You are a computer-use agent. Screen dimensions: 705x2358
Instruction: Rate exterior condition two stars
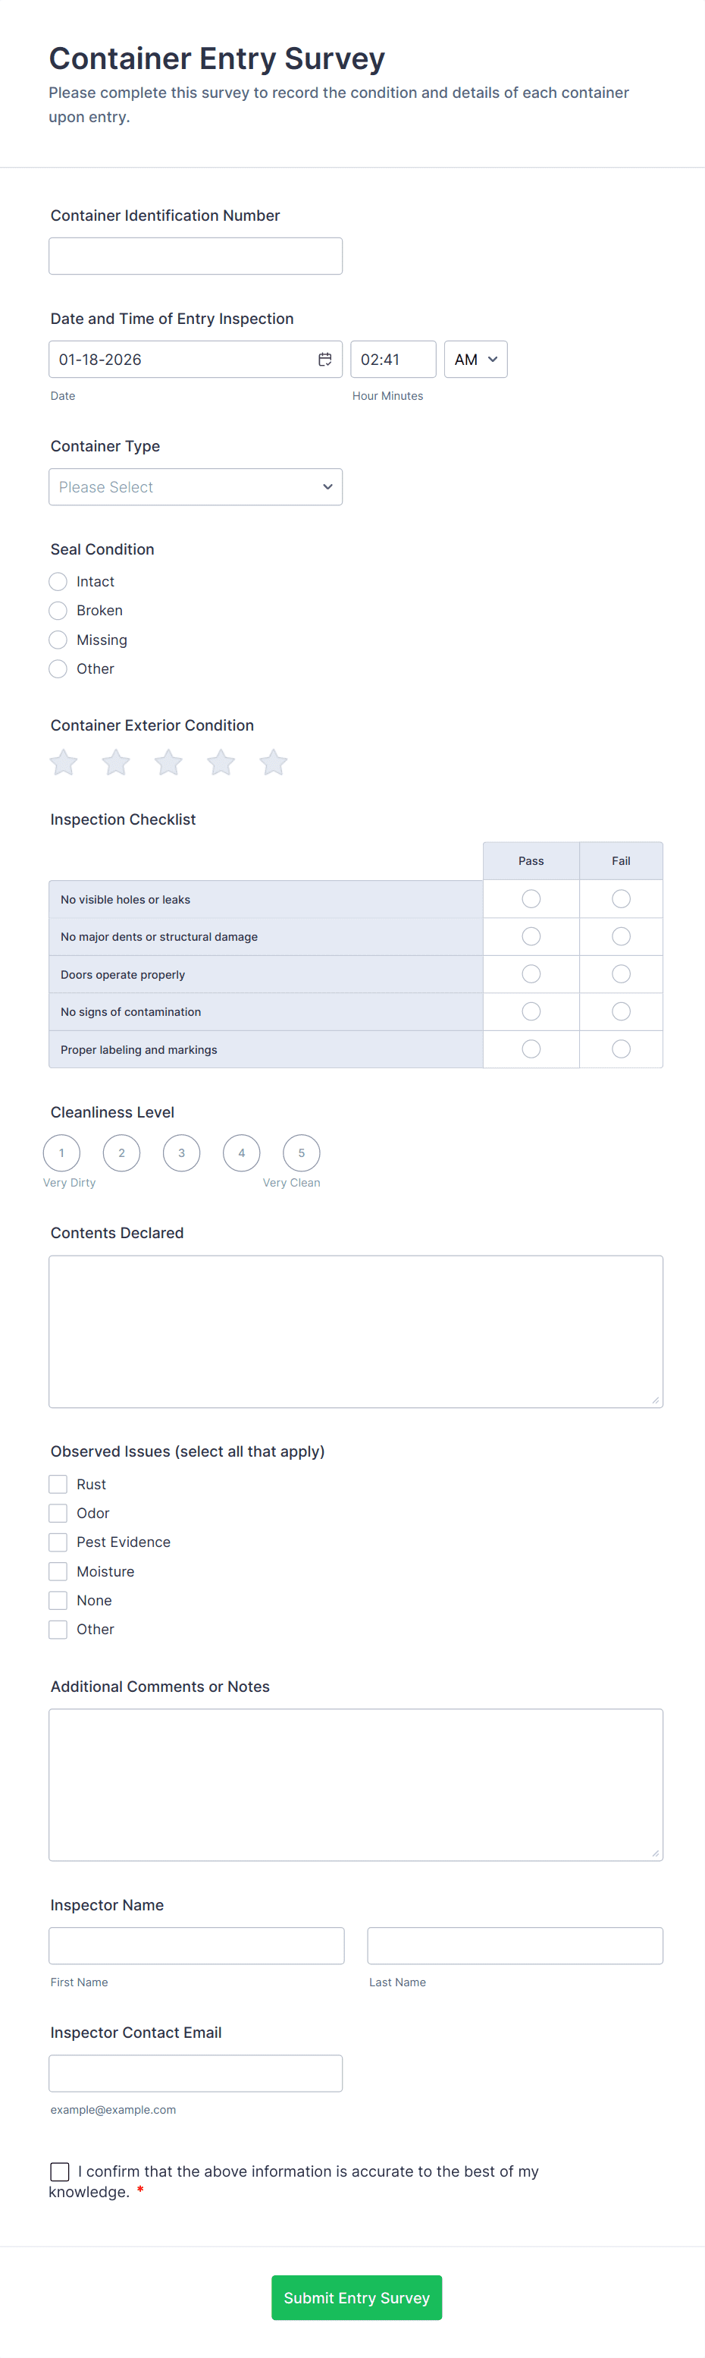coord(115,762)
